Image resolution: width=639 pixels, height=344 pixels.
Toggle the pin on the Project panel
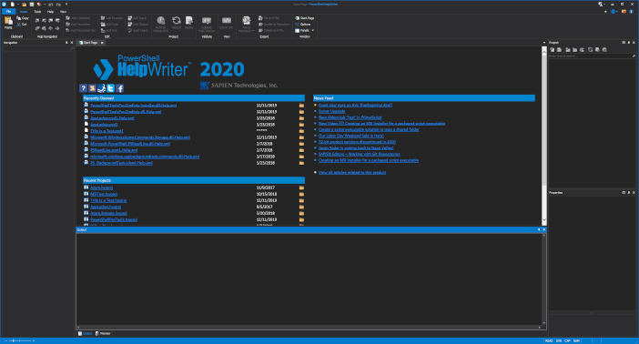628,43
